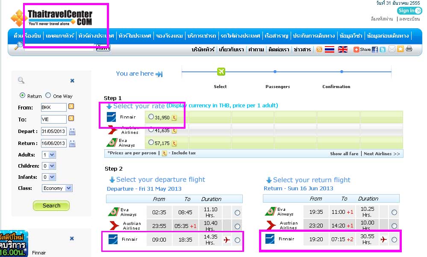Click the email envelope icon
Screen dimensions: 427x257
(x=392, y=49)
